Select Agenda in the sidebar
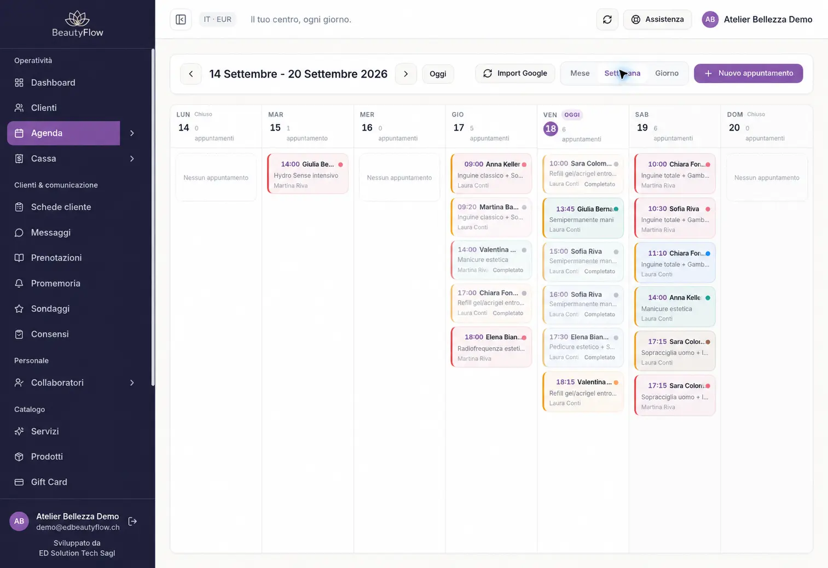The height and width of the screenshot is (568, 828). (63, 133)
